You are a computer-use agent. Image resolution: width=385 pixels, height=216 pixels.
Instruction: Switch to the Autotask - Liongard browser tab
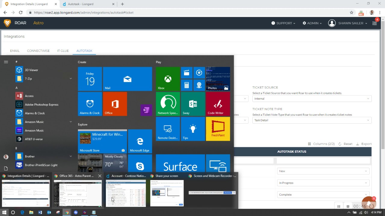88,4
